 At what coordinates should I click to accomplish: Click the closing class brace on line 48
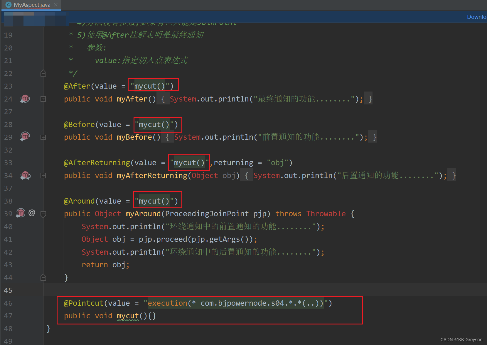point(49,329)
